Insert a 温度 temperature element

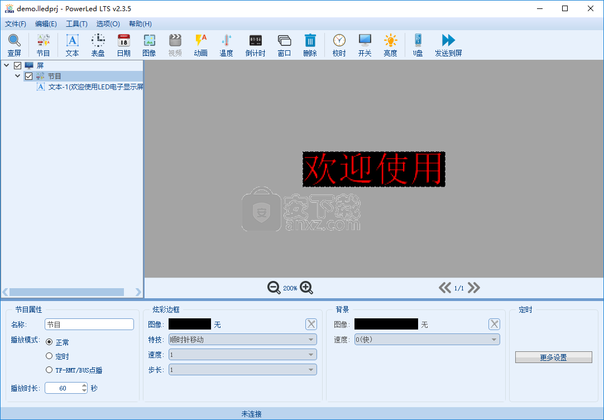[226, 45]
